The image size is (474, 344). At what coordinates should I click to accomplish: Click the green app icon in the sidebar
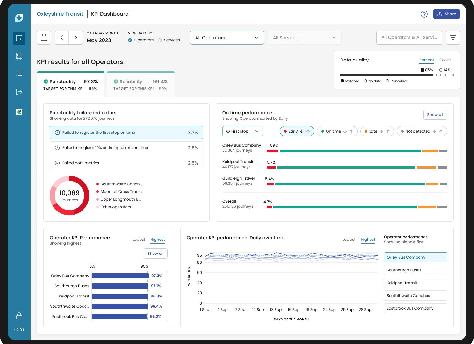click(19, 112)
